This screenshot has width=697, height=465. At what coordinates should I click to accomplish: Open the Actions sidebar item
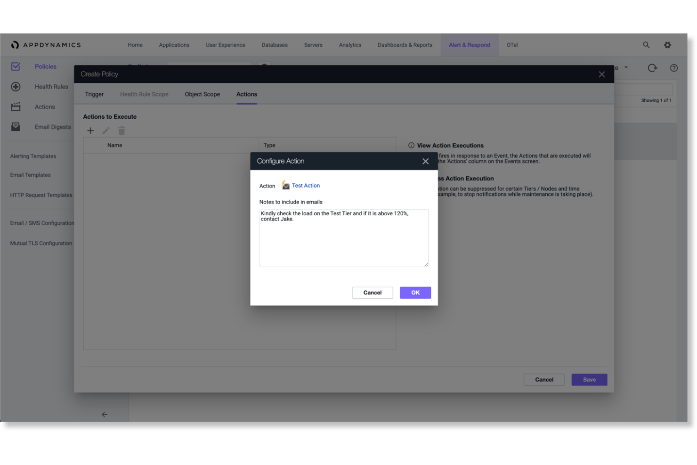click(x=45, y=107)
